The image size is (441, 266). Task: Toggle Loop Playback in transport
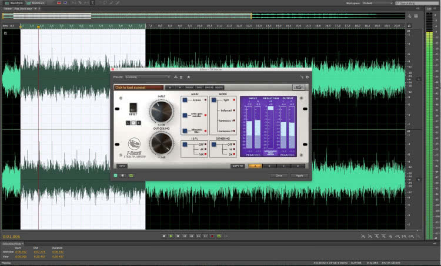pos(219,236)
